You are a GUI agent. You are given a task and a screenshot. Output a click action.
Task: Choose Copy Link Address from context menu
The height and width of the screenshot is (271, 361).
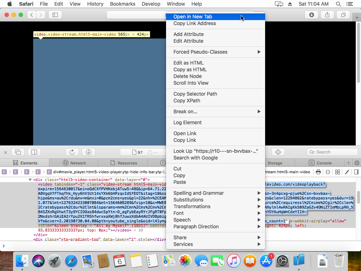(x=195, y=23)
